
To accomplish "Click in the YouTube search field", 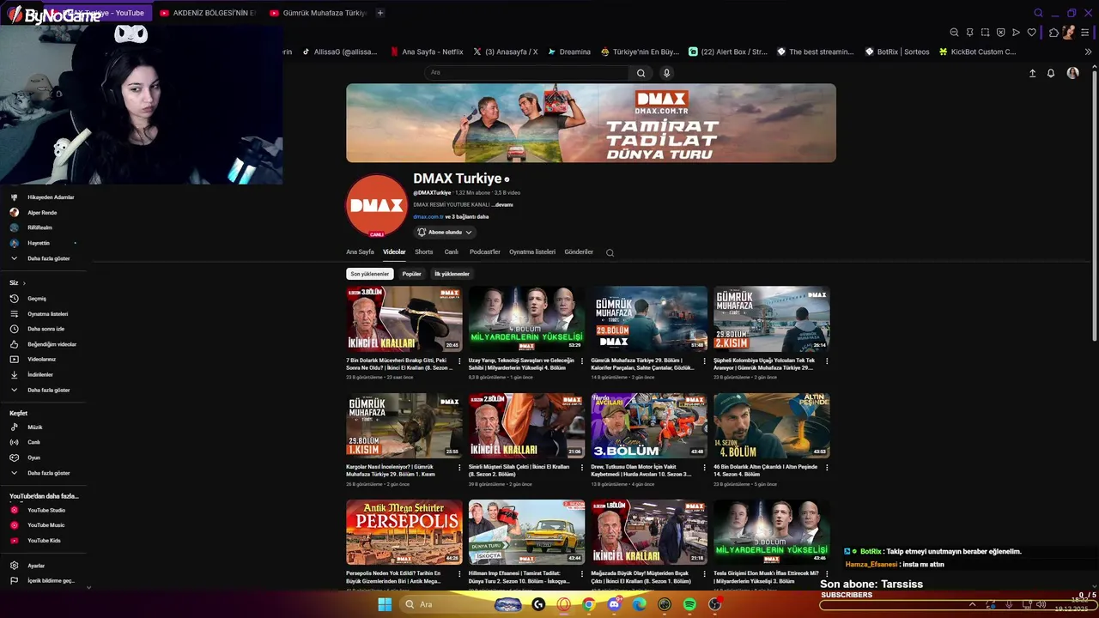I will [x=527, y=73].
